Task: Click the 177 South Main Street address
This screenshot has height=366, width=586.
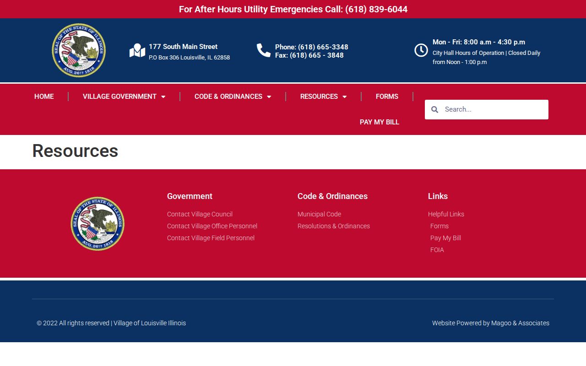Action: tap(183, 47)
